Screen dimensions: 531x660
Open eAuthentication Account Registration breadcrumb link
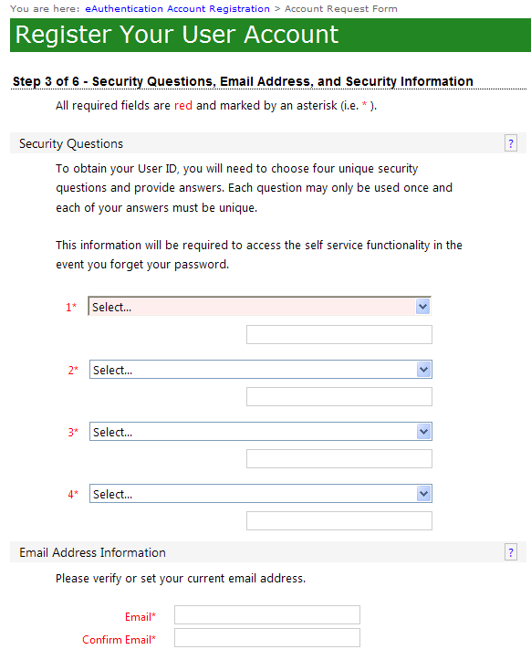(178, 9)
